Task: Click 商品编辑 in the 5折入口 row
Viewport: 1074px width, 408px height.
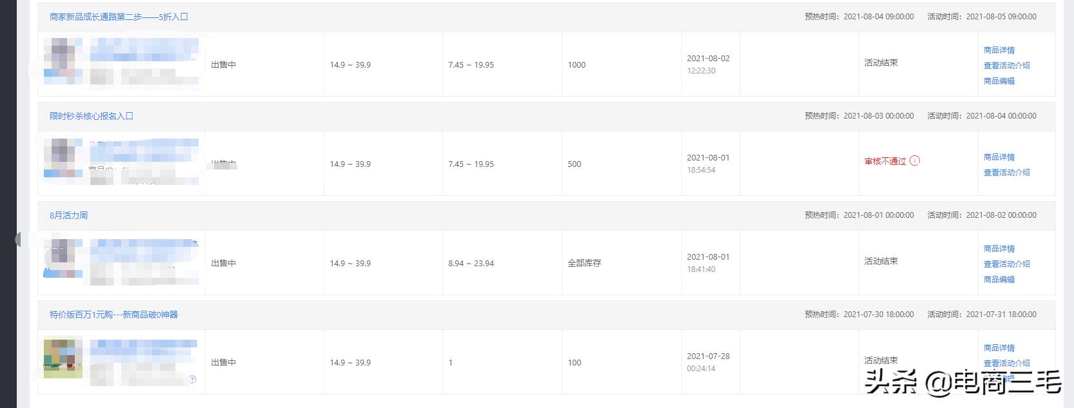Action: click(999, 81)
